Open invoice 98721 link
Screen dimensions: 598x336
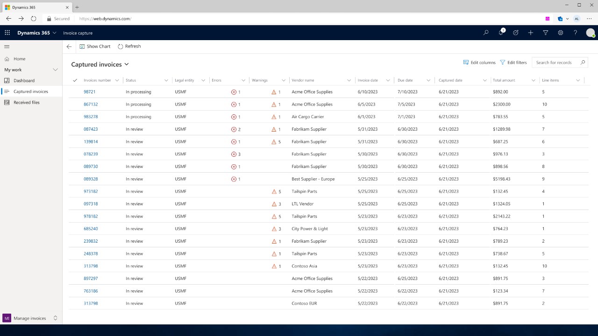90,92
